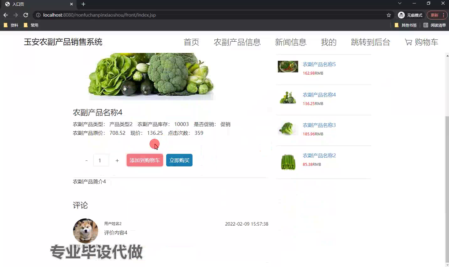Click the 农副产品名称4 product heading

point(98,113)
